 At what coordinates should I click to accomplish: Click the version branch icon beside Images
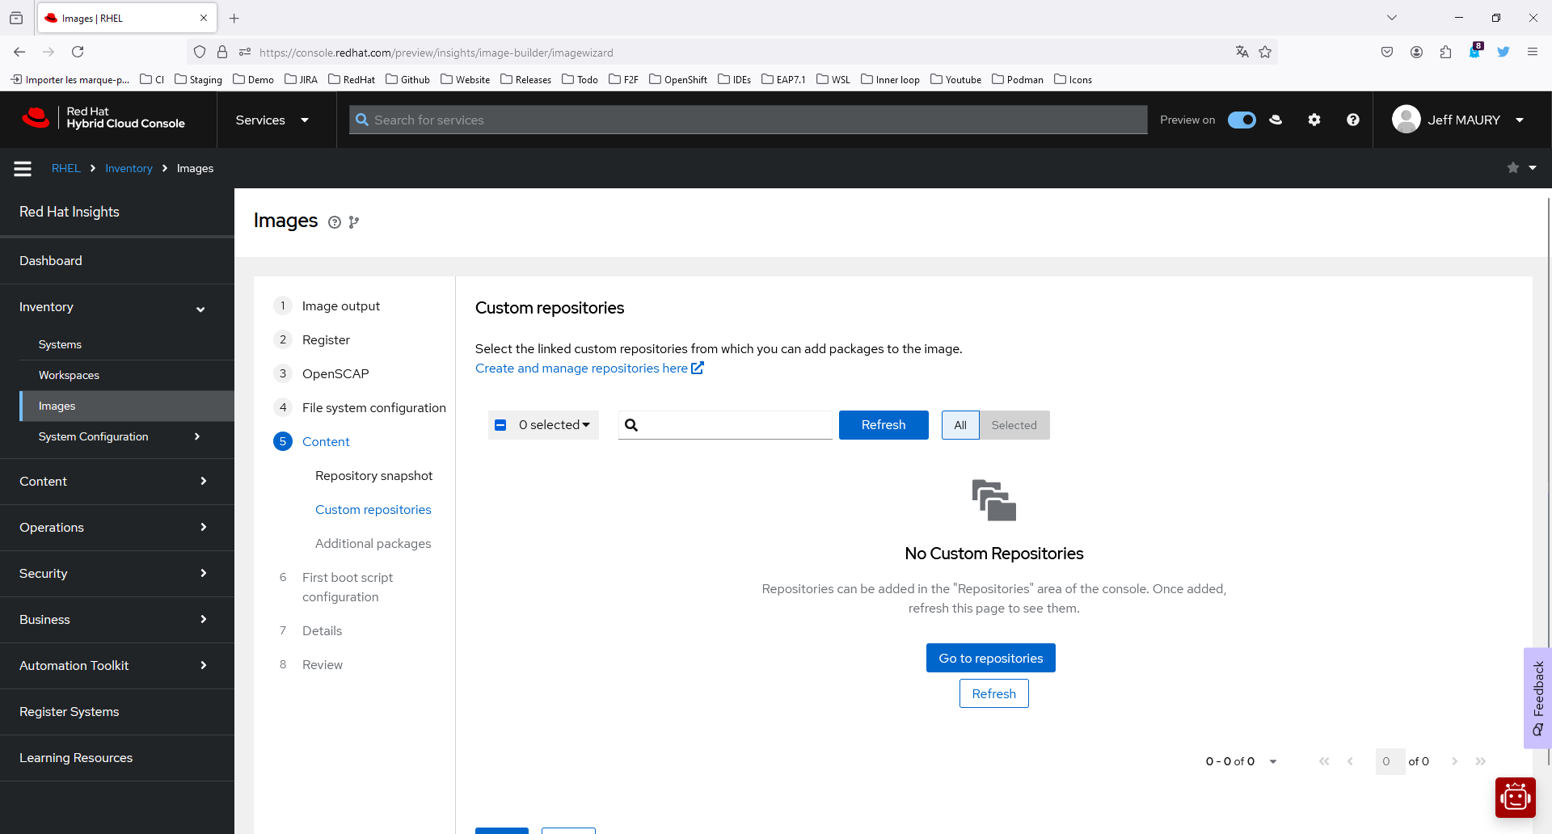354,222
